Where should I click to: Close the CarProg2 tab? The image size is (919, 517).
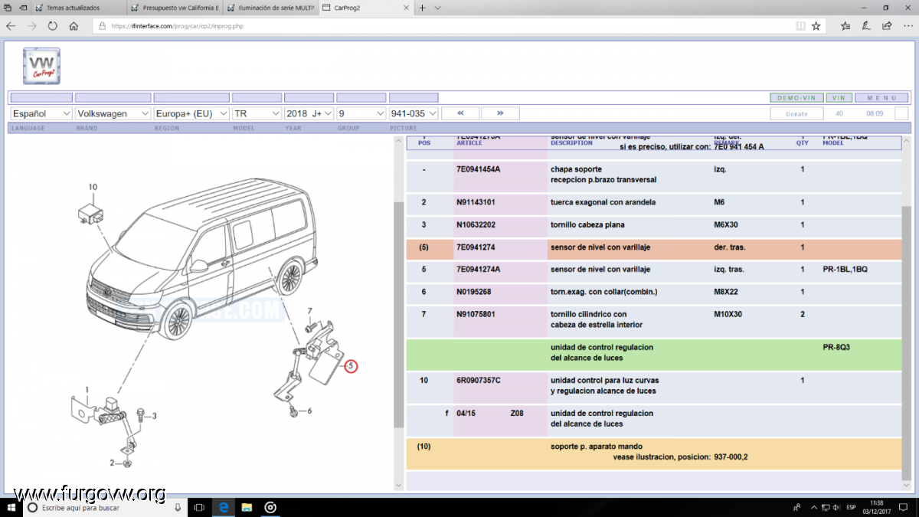(405, 8)
